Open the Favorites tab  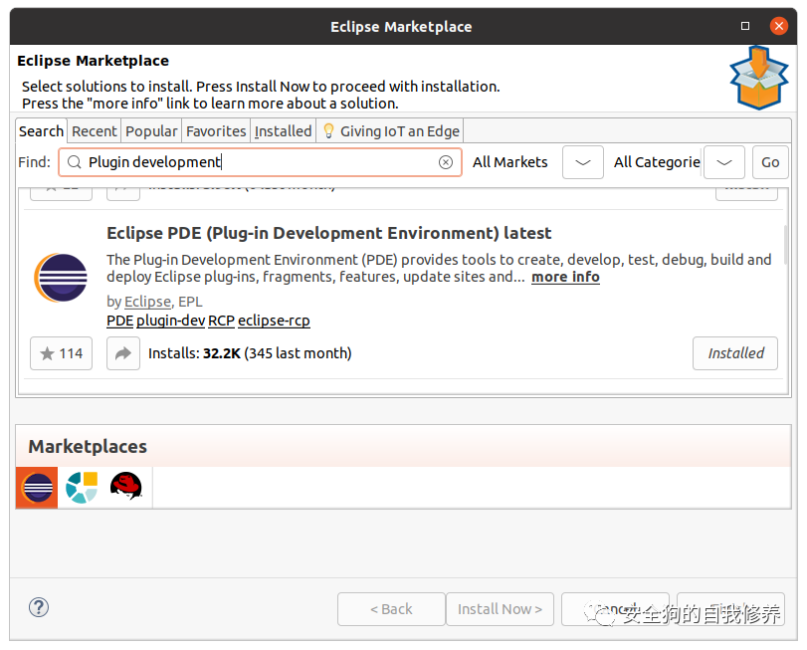(216, 131)
